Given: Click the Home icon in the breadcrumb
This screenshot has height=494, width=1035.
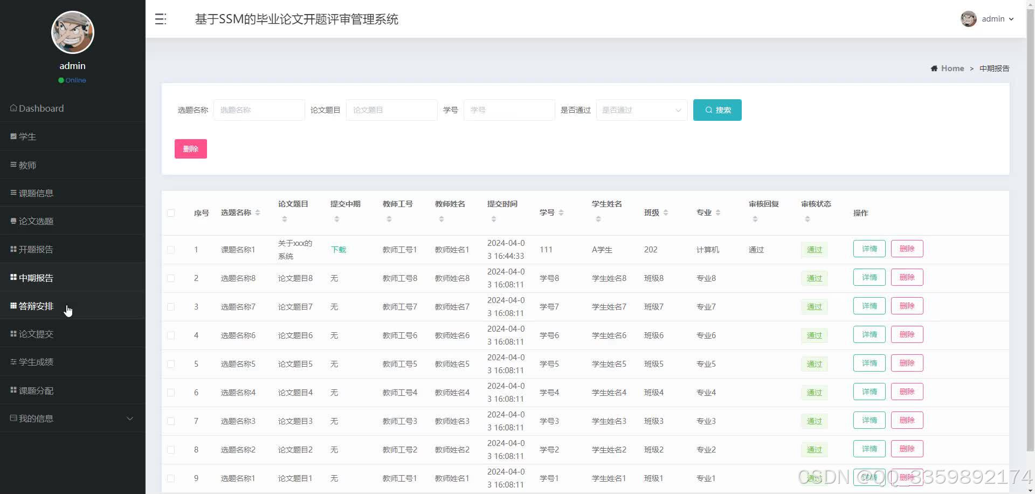Looking at the screenshot, I should pos(934,68).
